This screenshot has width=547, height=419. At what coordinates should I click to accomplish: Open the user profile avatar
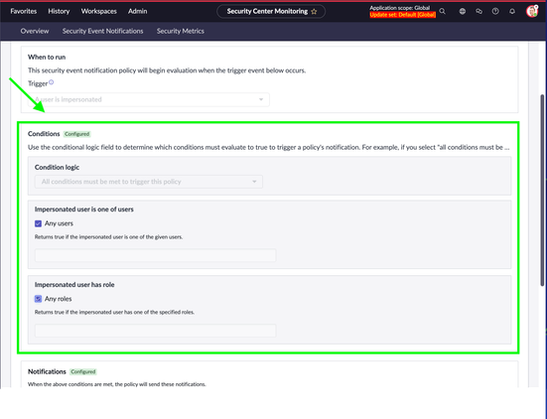coord(532,11)
